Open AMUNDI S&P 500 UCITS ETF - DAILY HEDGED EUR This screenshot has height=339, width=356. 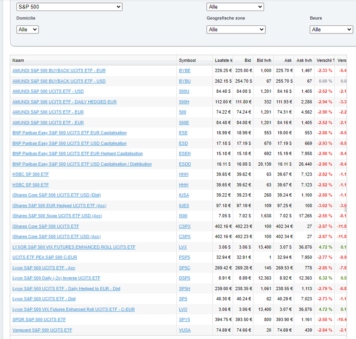pos(64,102)
